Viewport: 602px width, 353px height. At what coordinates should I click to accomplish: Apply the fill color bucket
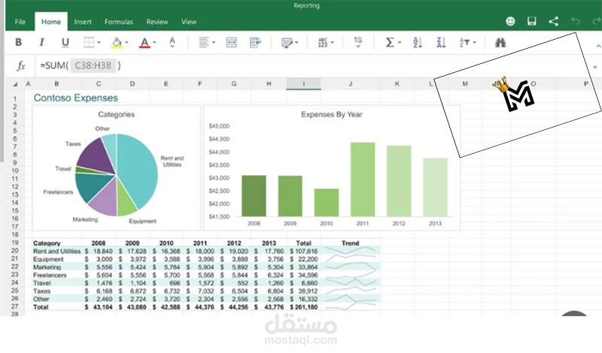click(x=117, y=42)
